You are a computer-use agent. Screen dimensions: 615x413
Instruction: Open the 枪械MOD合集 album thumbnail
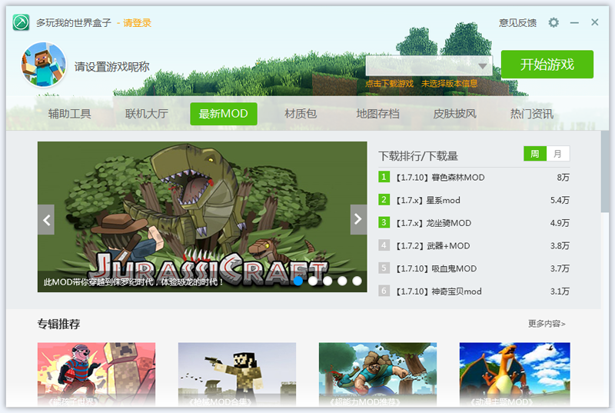[237, 375]
